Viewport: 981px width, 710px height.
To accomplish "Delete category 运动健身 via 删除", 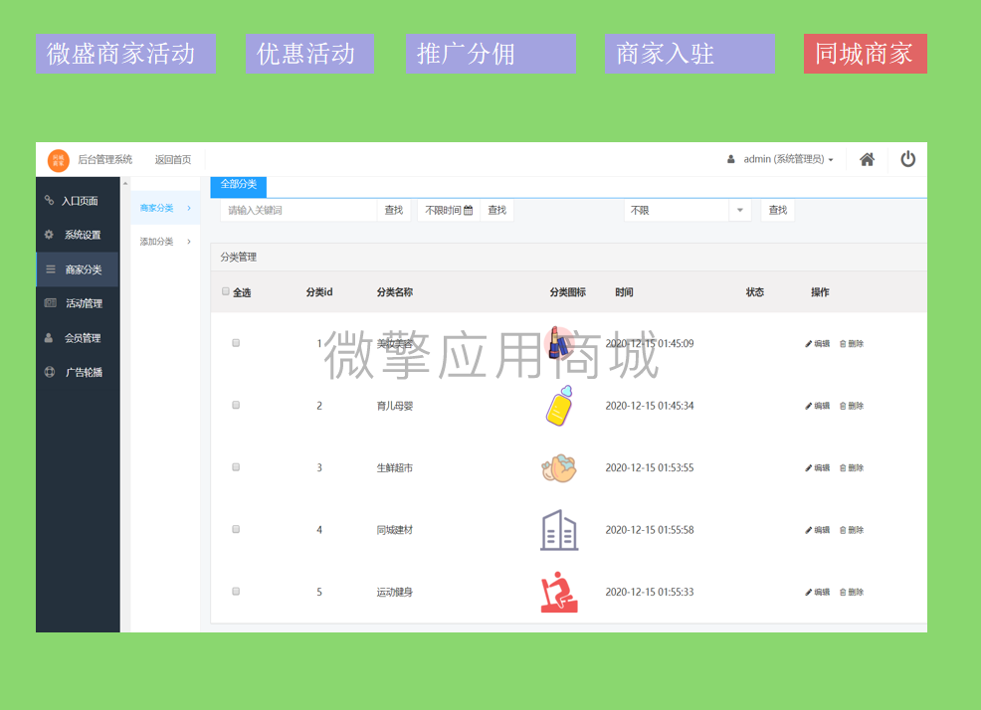I will click(x=852, y=592).
